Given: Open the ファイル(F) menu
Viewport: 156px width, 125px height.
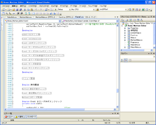Looking at the screenshot, I should [x=6, y=6].
